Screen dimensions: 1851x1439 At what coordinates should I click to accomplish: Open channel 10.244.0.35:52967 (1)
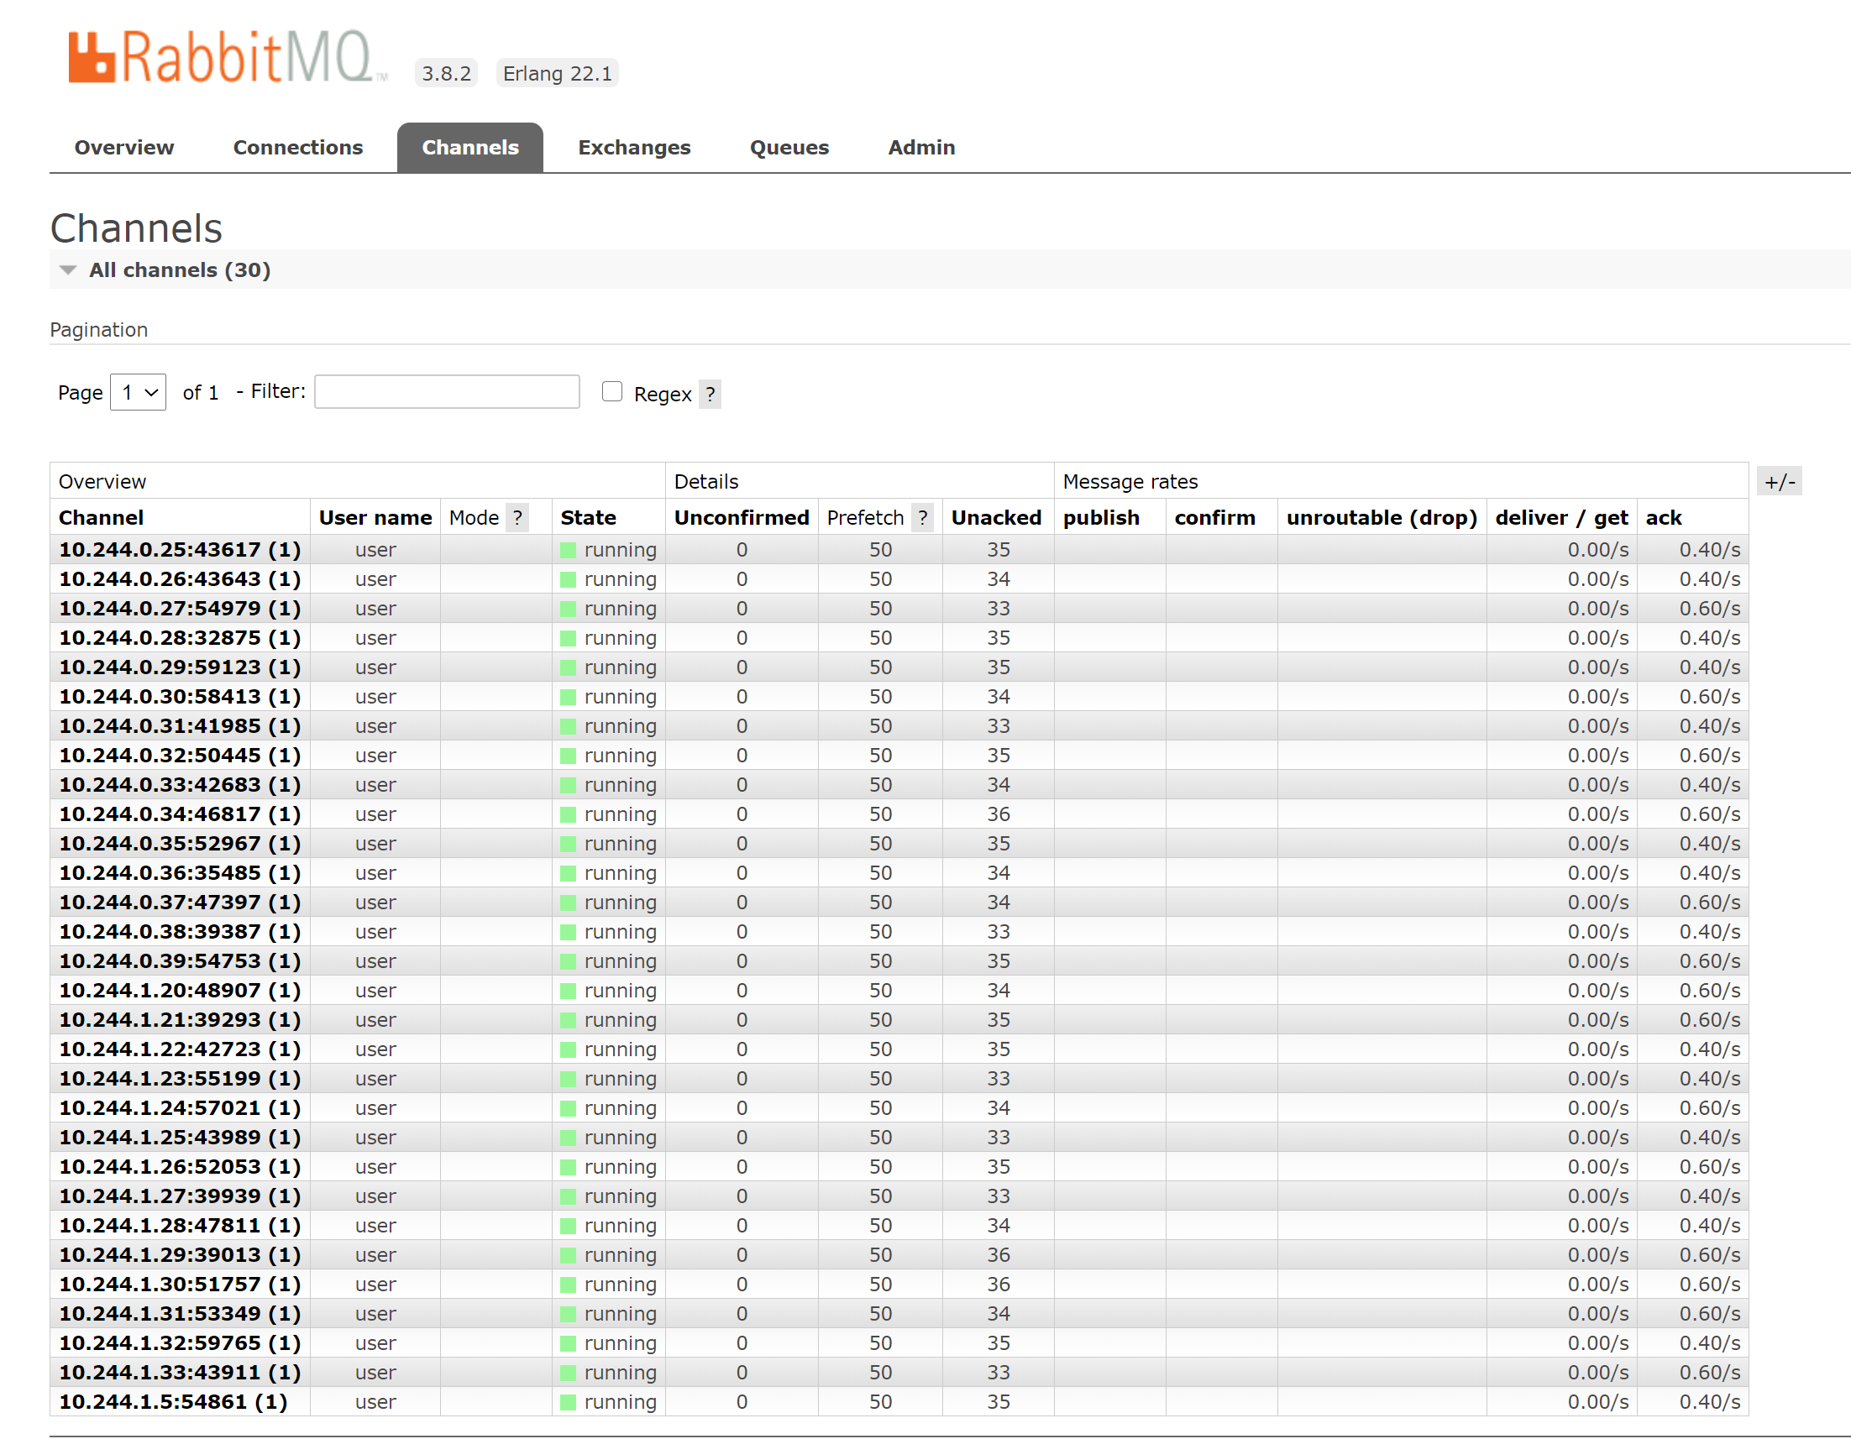[x=180, y=844]
